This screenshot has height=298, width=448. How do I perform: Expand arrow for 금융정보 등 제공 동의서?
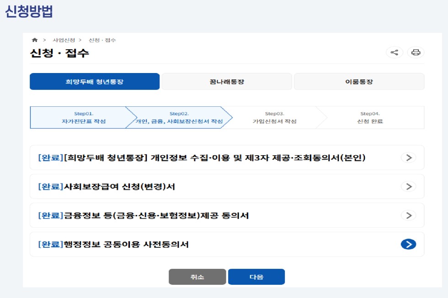[x=409, y=215]
